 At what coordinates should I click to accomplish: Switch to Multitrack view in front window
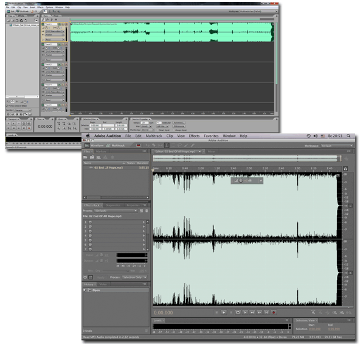pyautogui.click(x=115, y=146)
